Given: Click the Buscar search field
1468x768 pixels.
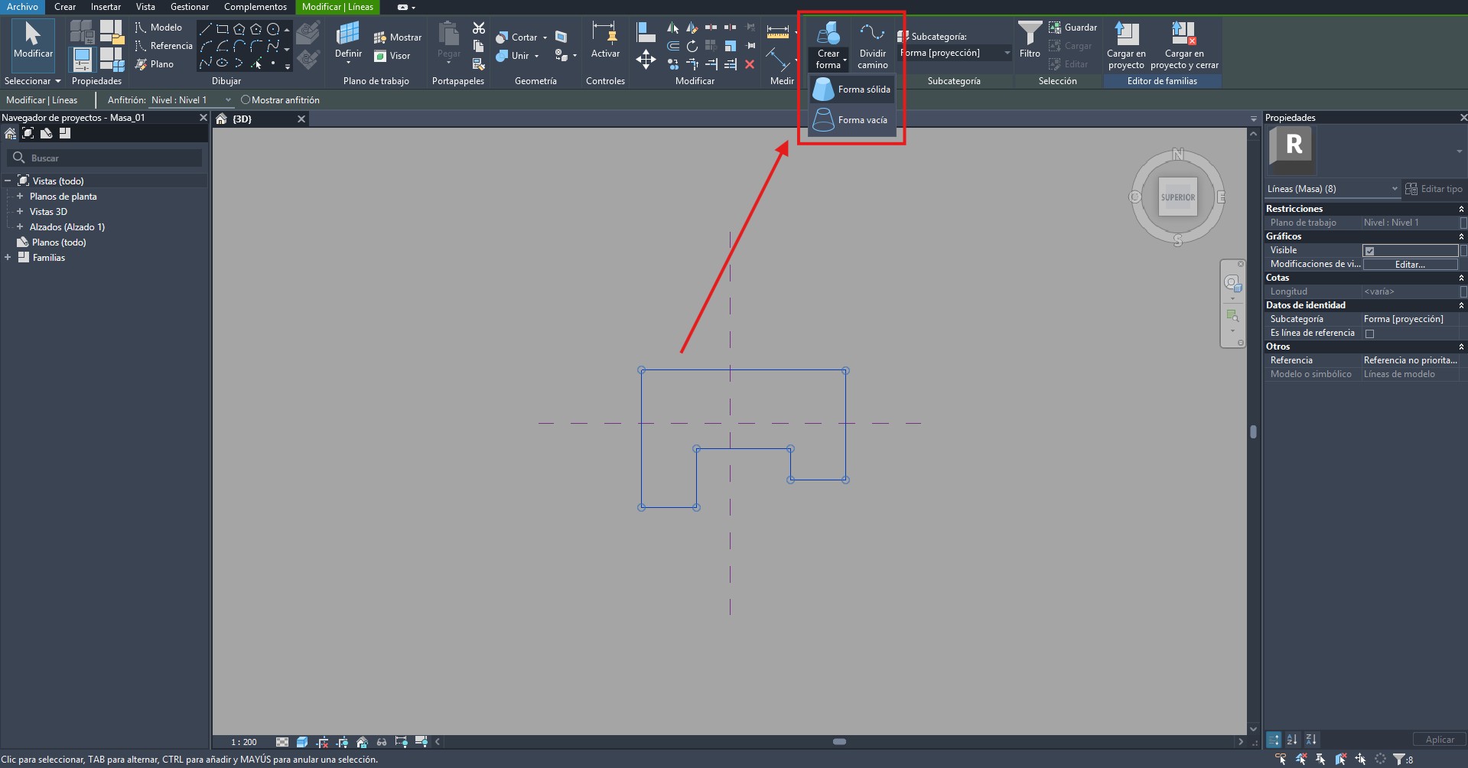Looking at the screenshot, I should (x=107, y=158).
